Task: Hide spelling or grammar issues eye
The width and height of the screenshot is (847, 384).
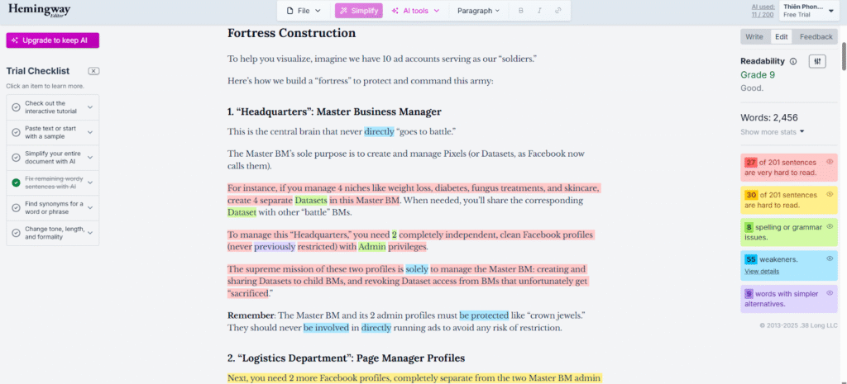Action: pos(830,226)
